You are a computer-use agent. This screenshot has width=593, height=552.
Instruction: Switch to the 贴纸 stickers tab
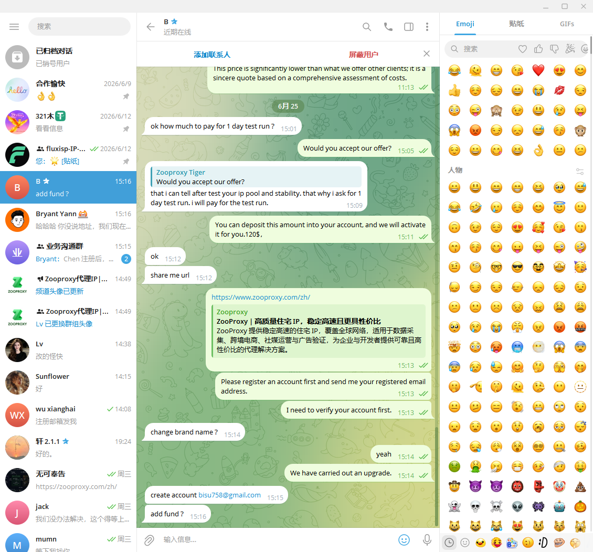(516, 24)
